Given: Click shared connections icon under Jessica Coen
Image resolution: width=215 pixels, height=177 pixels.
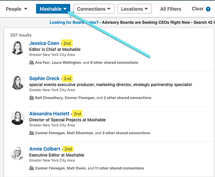Looking at the screenshot, I should pyautogui.click(x=32, y=62).
